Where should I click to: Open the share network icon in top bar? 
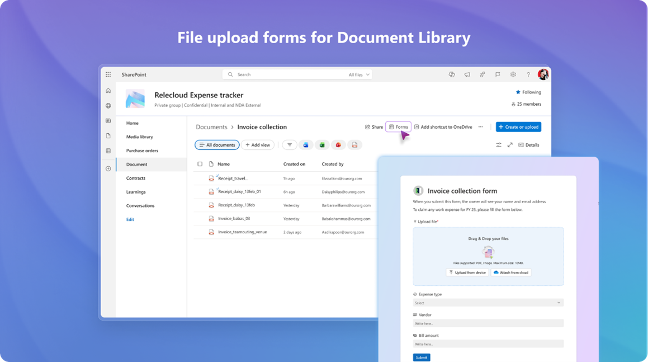coord(483,74)
